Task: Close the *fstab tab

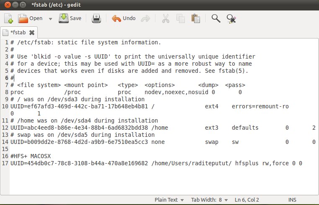Action: (x=32, y=32)
